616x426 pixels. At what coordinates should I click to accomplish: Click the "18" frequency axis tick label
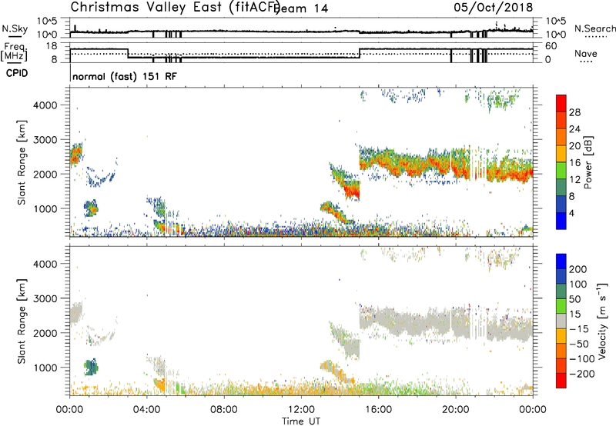tap(51, 46)
